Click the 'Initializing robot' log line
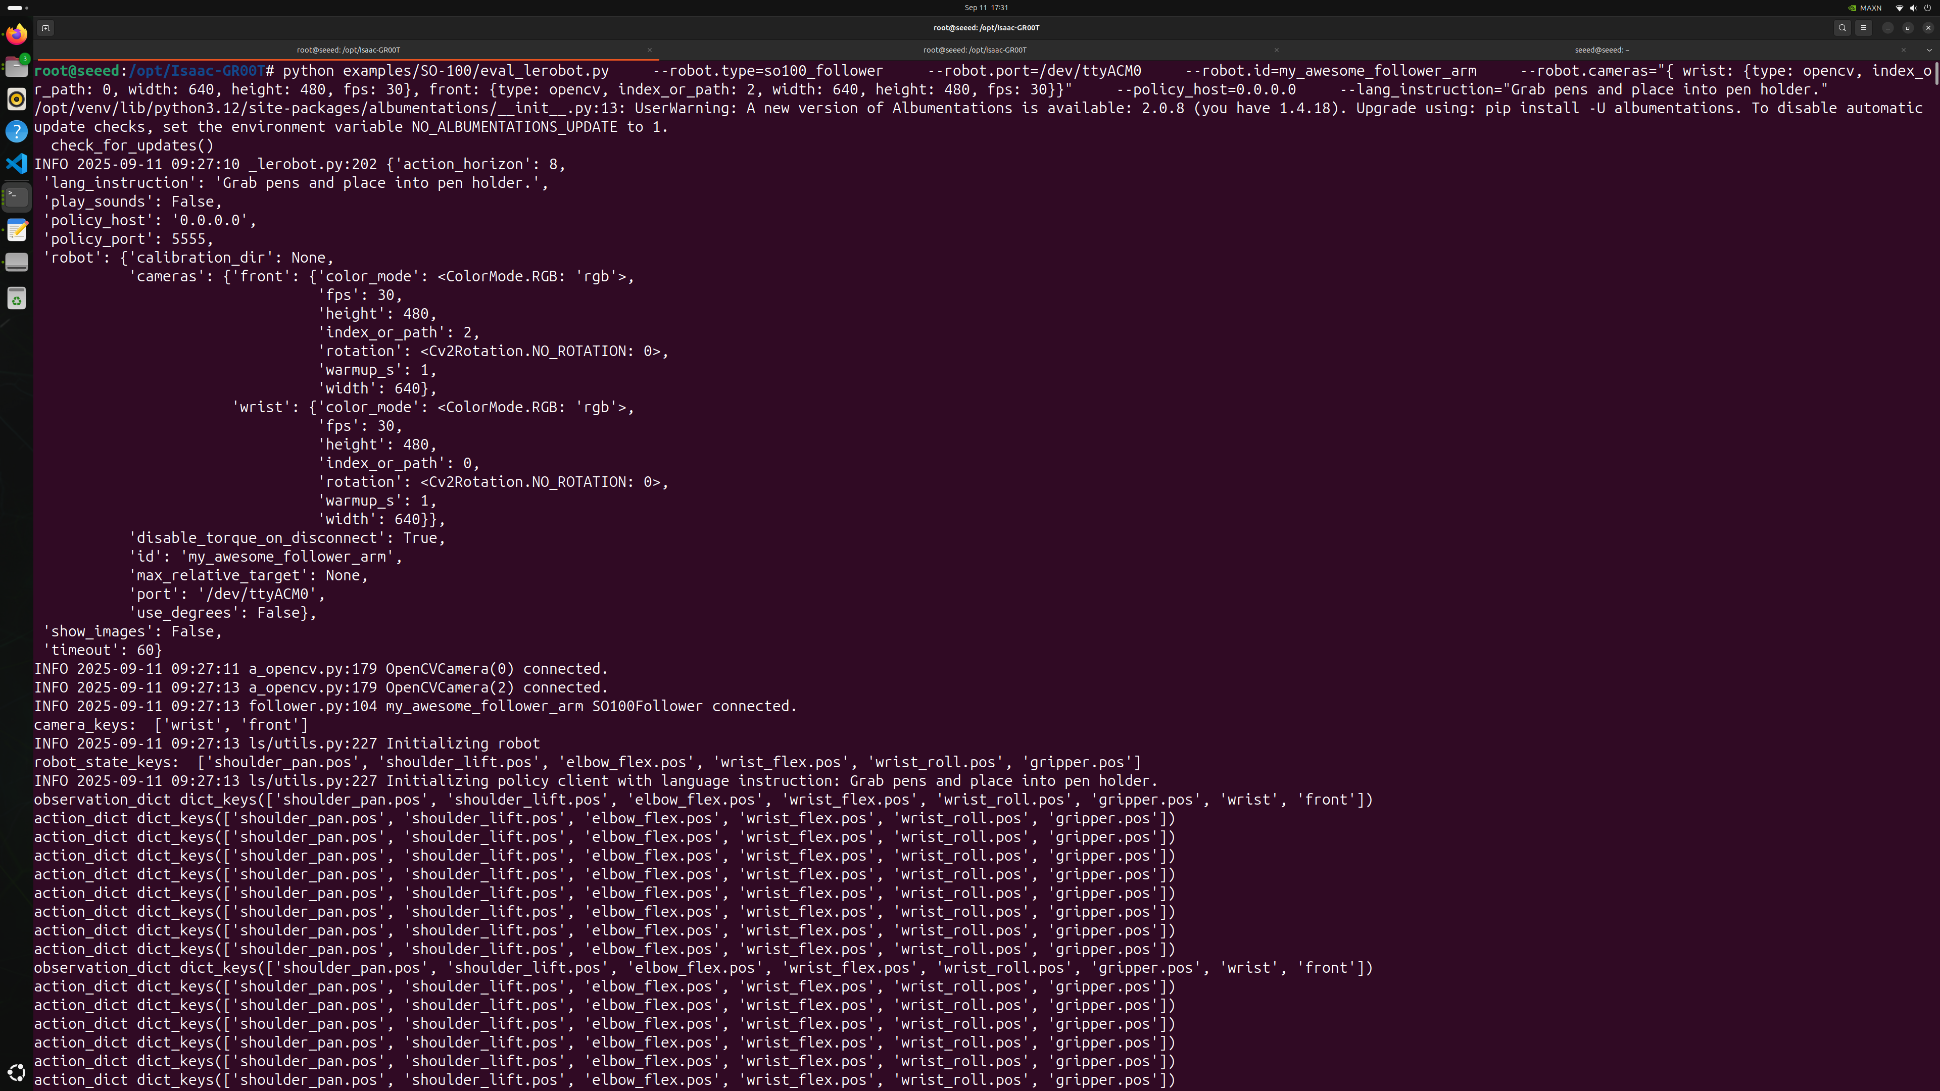The width and height of the screenshot is (1940, 1091). pyautogui.click(x=287, y=743)
